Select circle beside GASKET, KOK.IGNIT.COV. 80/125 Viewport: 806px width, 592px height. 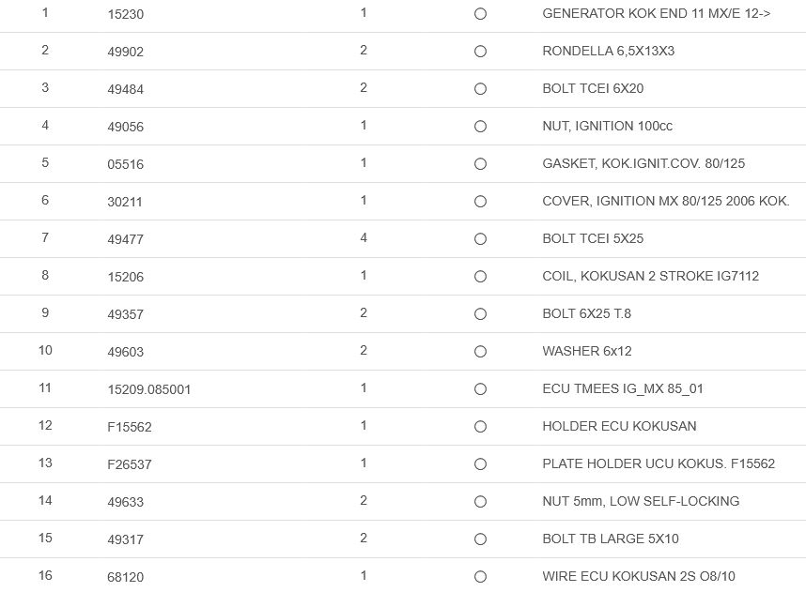point(480,164)
